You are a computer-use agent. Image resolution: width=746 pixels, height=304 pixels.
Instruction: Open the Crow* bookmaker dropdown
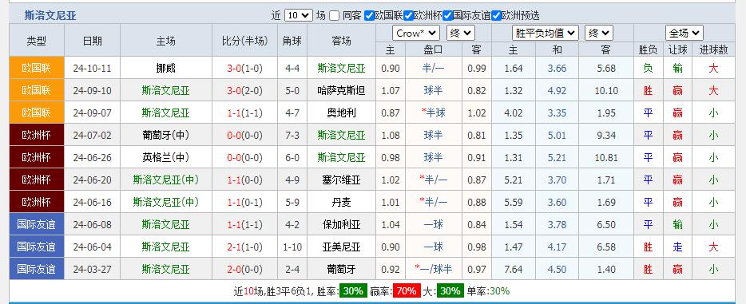[416, 34]
